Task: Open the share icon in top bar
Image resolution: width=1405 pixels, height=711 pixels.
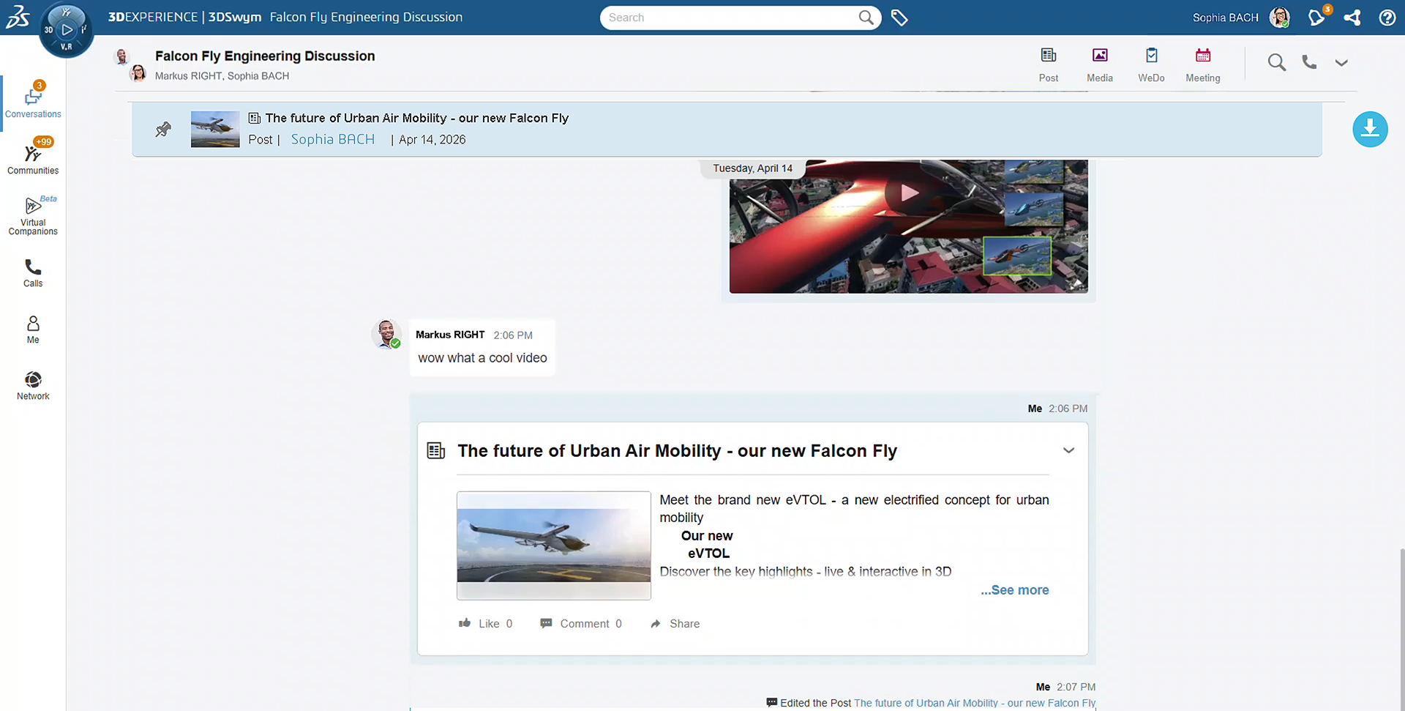Action: (1352, 18)
